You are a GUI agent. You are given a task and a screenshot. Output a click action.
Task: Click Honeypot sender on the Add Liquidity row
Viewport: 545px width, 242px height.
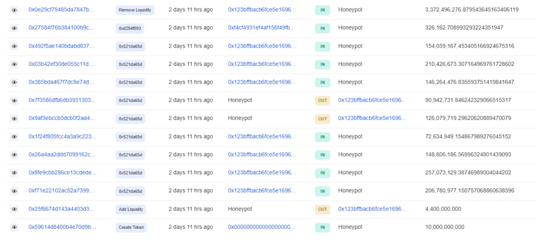240,209
